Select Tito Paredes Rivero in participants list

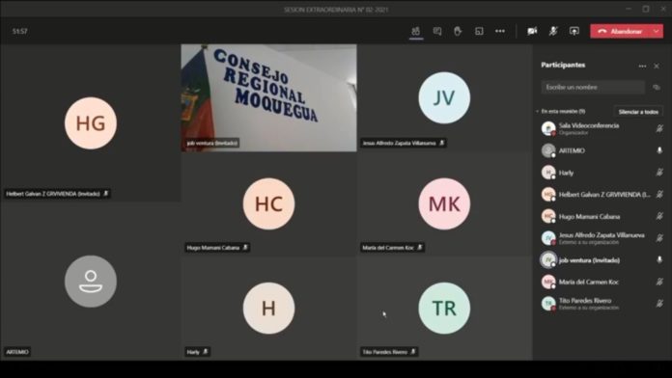coord(602,304)
